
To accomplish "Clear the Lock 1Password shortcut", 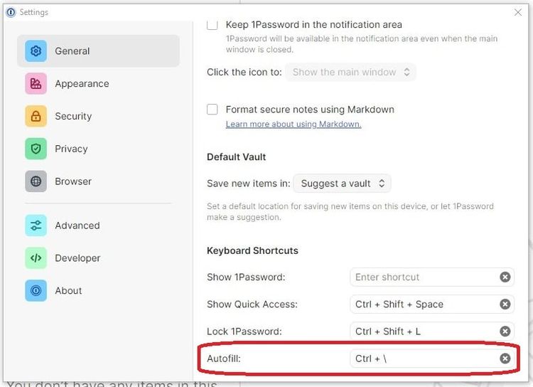I will tap(505, 332).
